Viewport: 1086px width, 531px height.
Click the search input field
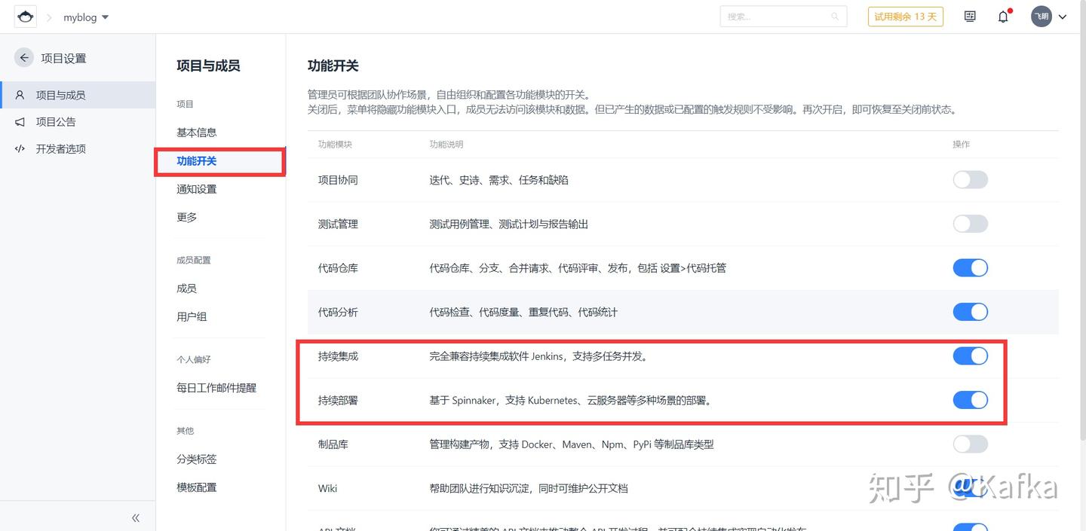(x=777, y=16)
